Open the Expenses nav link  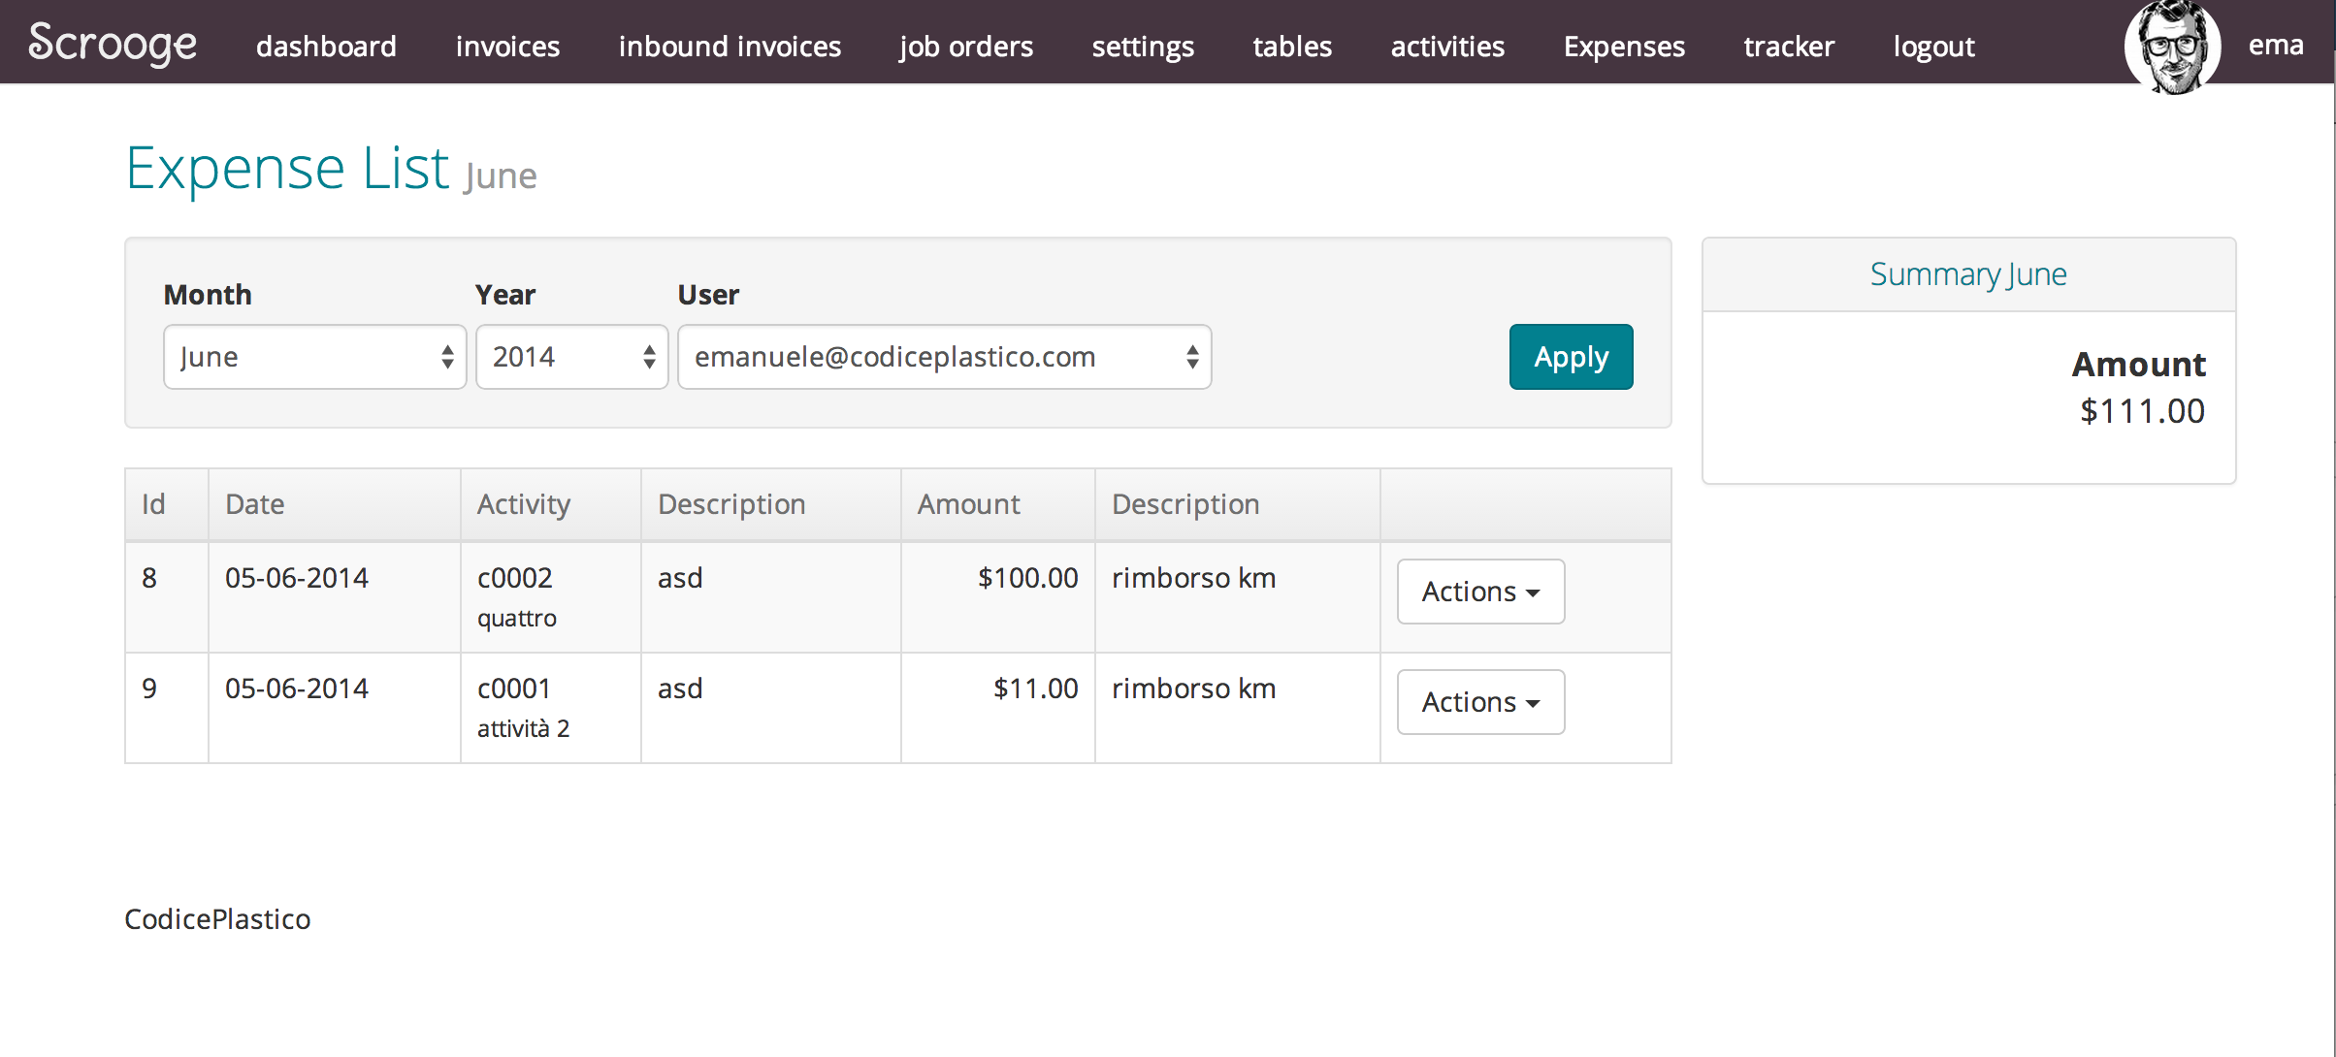pos(1624,47)
